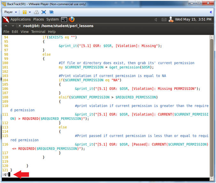
Task: Open the Terminal menu
Action: 38,32
